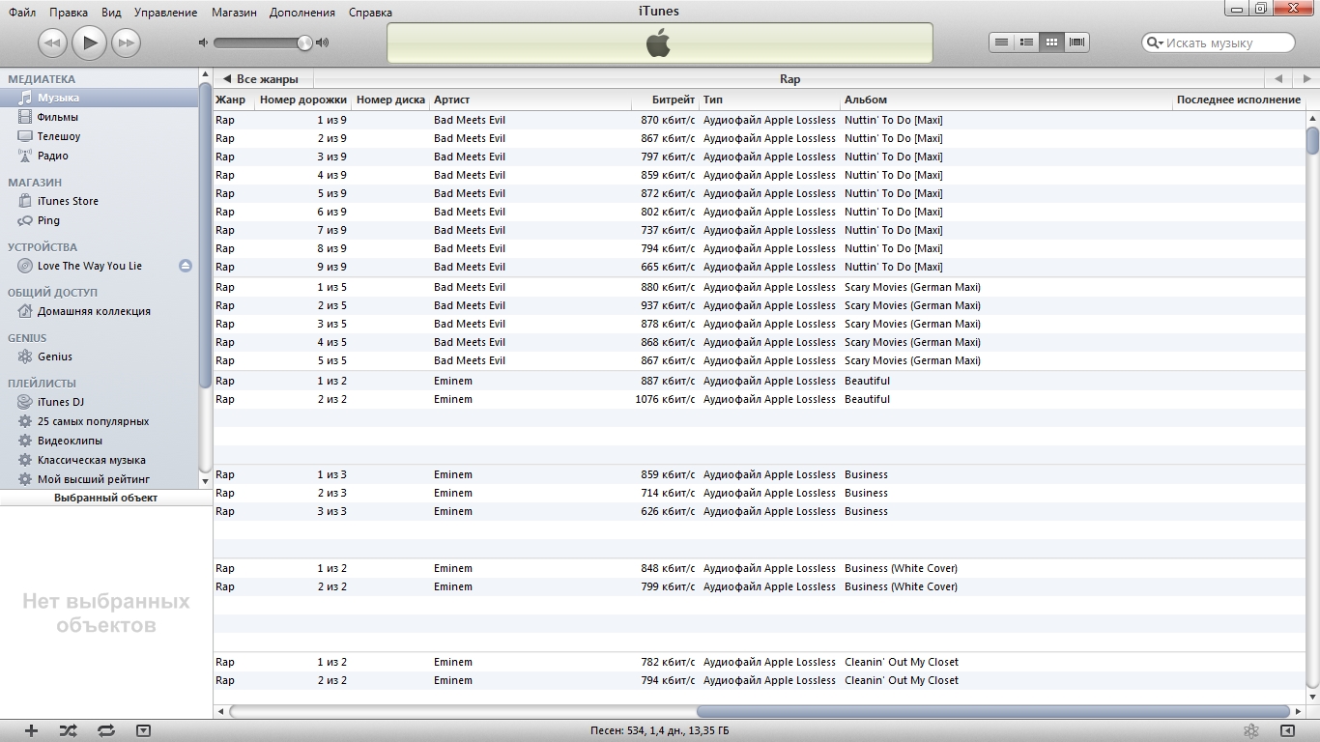Switch to song list view
The height and width of the screenshot is (742, 1320).
tap(1002, 43)
